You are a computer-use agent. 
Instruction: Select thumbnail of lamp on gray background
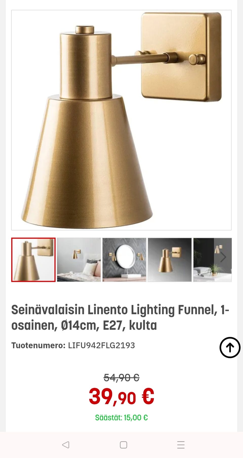tap(170, 260)
